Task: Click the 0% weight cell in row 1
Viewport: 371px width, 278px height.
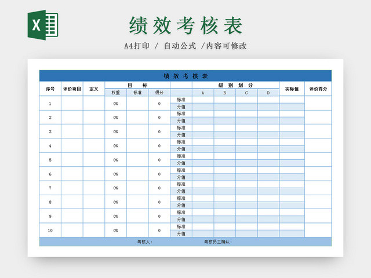Action: pyautogui.click(x=116, y=103)
